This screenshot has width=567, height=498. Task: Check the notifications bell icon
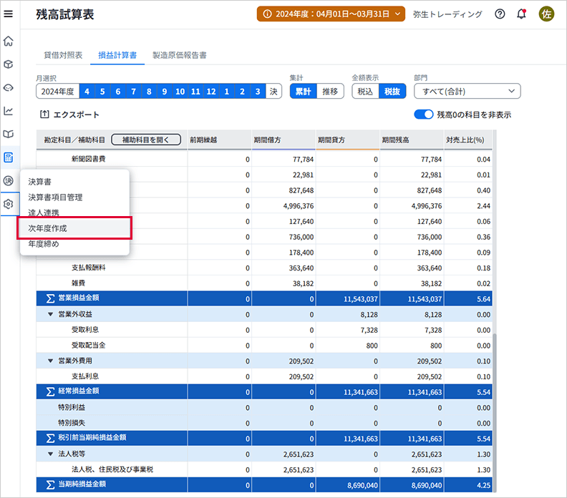pos(521,14)
